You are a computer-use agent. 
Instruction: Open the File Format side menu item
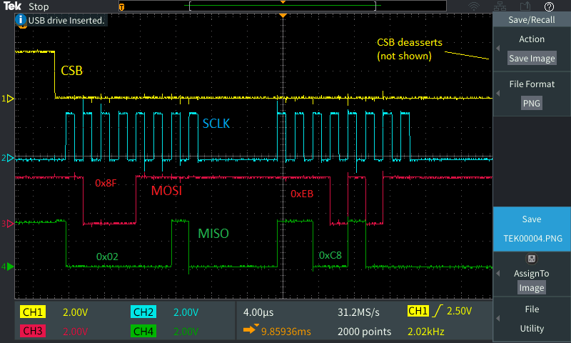click(x=532, y=94)
